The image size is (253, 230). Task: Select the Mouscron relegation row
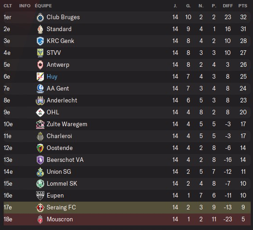[127, 219]
